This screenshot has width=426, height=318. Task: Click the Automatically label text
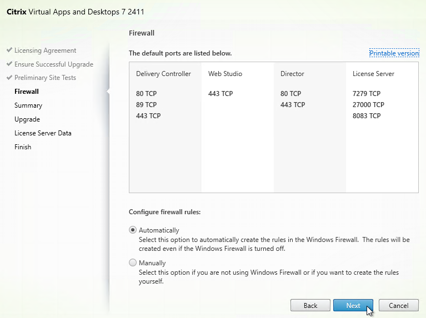pos(159,230)
